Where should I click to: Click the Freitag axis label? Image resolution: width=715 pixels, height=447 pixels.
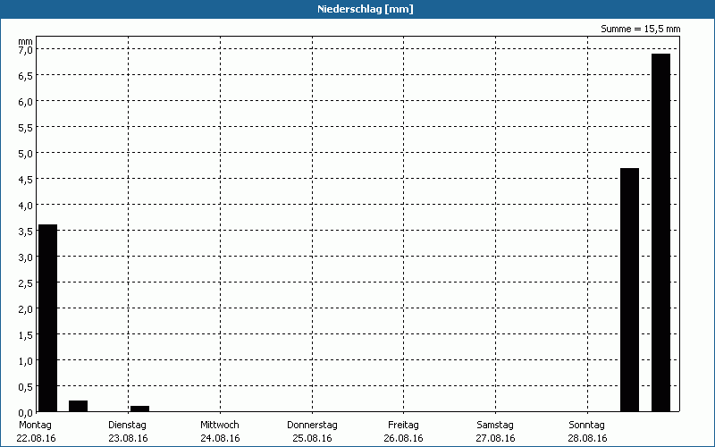(x=404, y=426)
